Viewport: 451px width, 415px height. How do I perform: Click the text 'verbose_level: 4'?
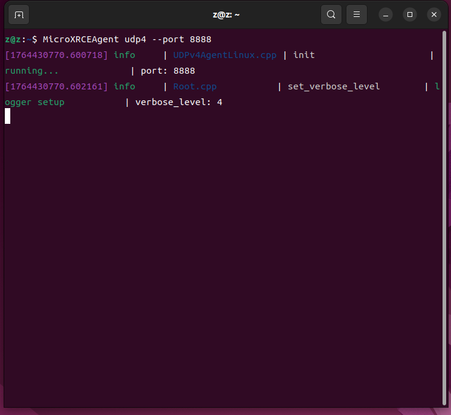pyautogui.click(x=178, y=102)
